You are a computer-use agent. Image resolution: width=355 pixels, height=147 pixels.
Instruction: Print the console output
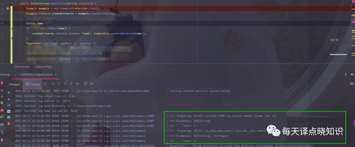point(9,117)
